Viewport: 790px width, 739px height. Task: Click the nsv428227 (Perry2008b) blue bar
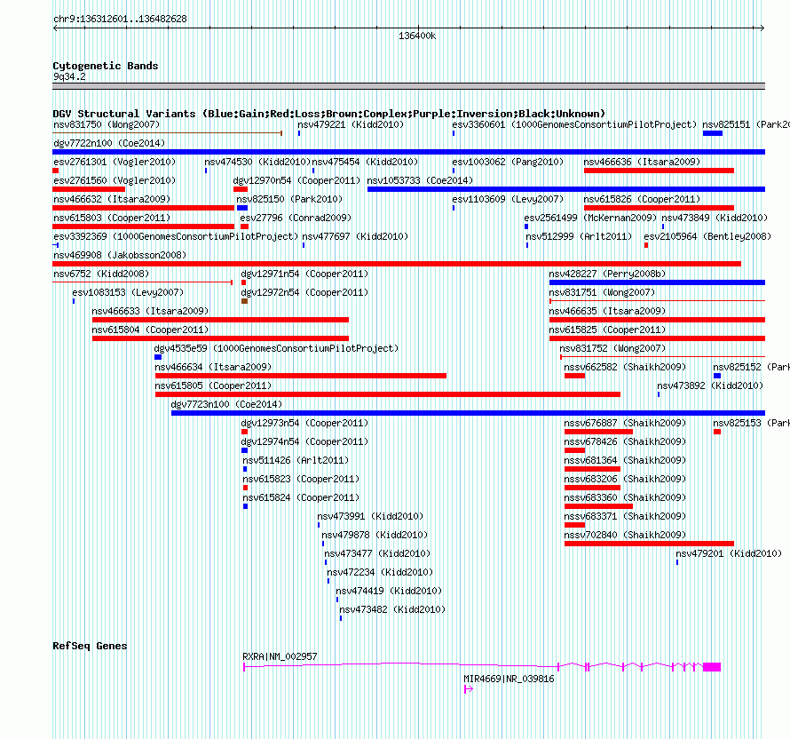click(658, 282)
